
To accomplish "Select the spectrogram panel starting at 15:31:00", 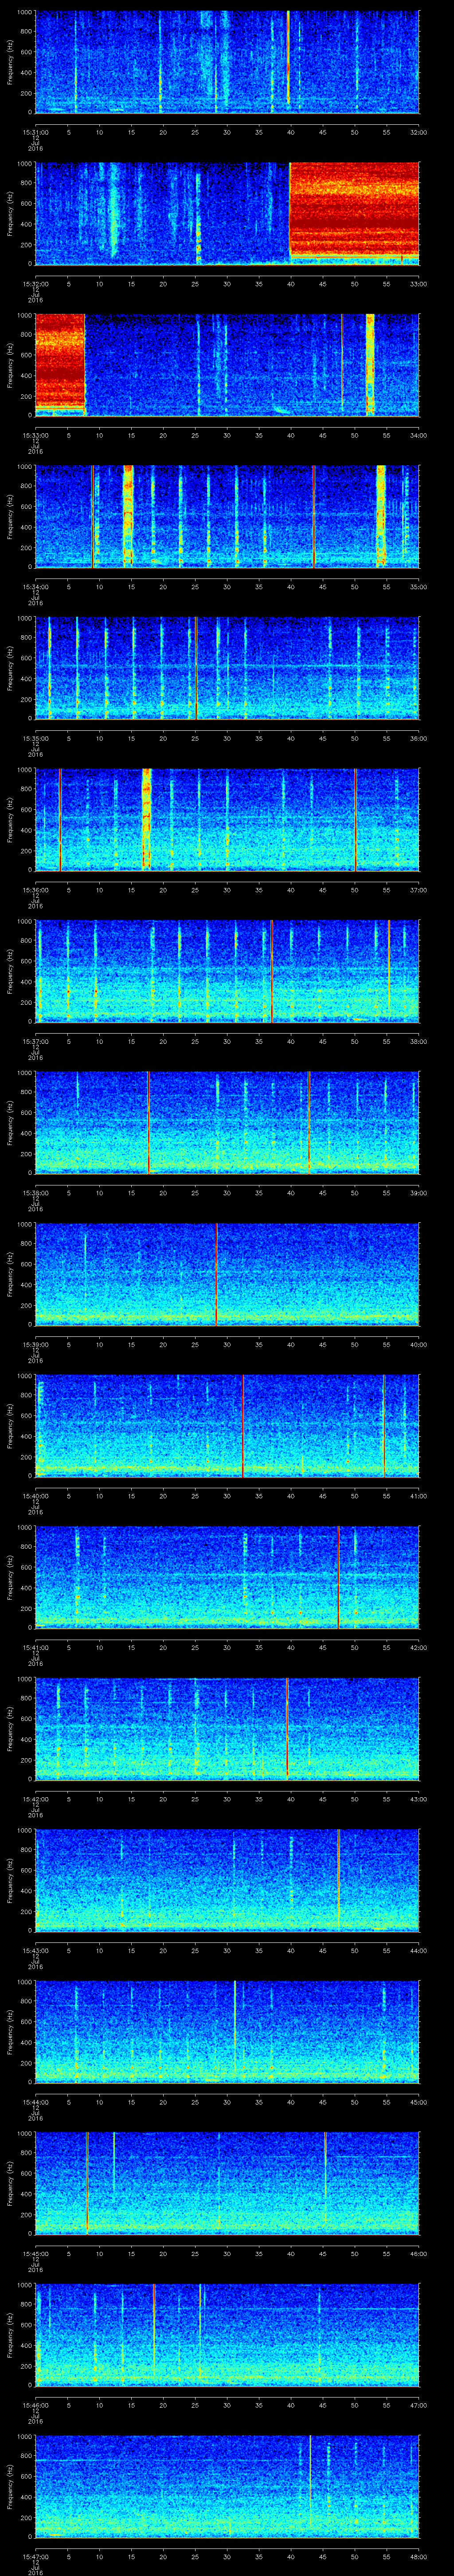I will [x=227, y=62].
